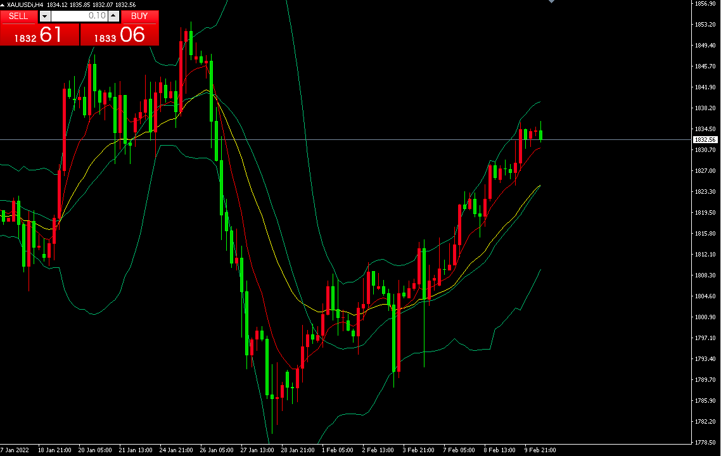The width and height of the screenshot is (721, 456).
Task: Increase lot volume with the up arrow
Action: pyautogui.click(x=114, y=16)
